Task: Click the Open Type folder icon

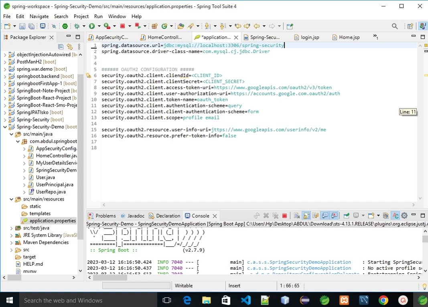Action: pos(181,26)
